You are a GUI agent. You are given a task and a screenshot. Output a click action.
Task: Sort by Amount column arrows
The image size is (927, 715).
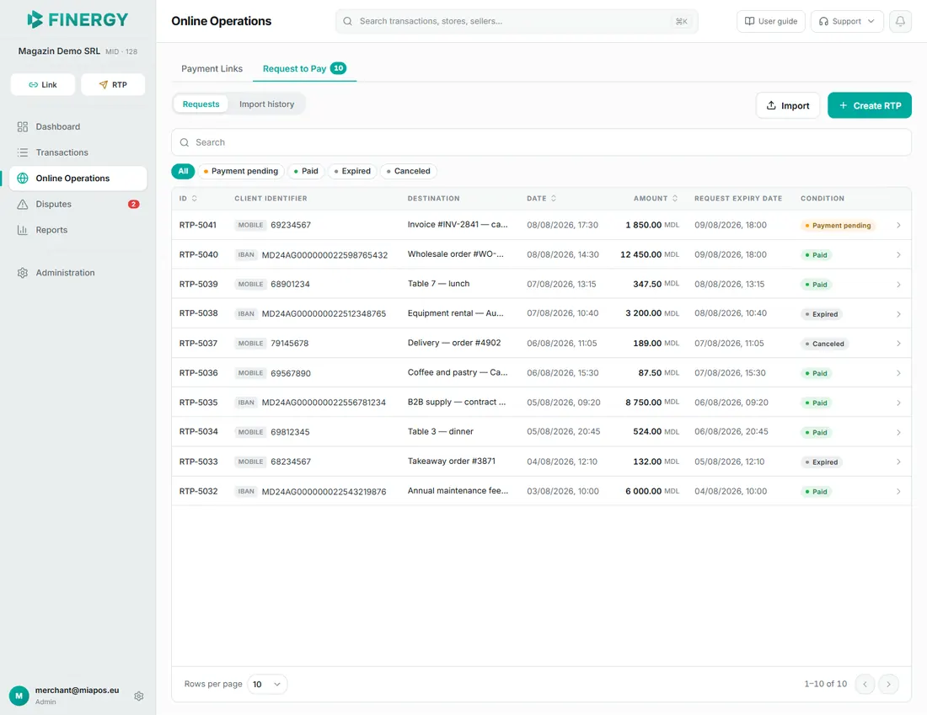[674, 199]
